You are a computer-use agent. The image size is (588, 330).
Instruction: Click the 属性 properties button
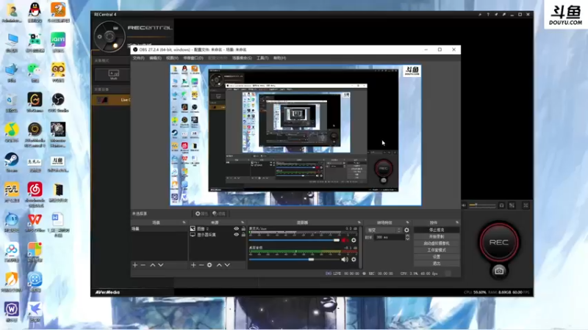tap(201, 213)
